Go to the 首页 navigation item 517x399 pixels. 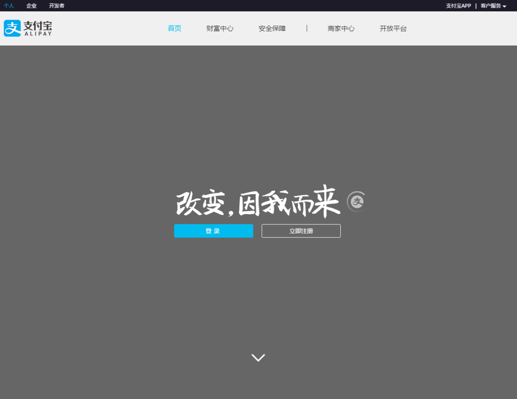(174, 28)
